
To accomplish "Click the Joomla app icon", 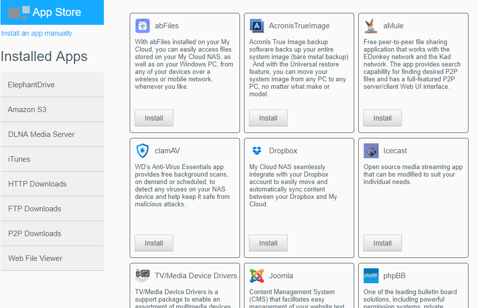I will coord(256,275).
